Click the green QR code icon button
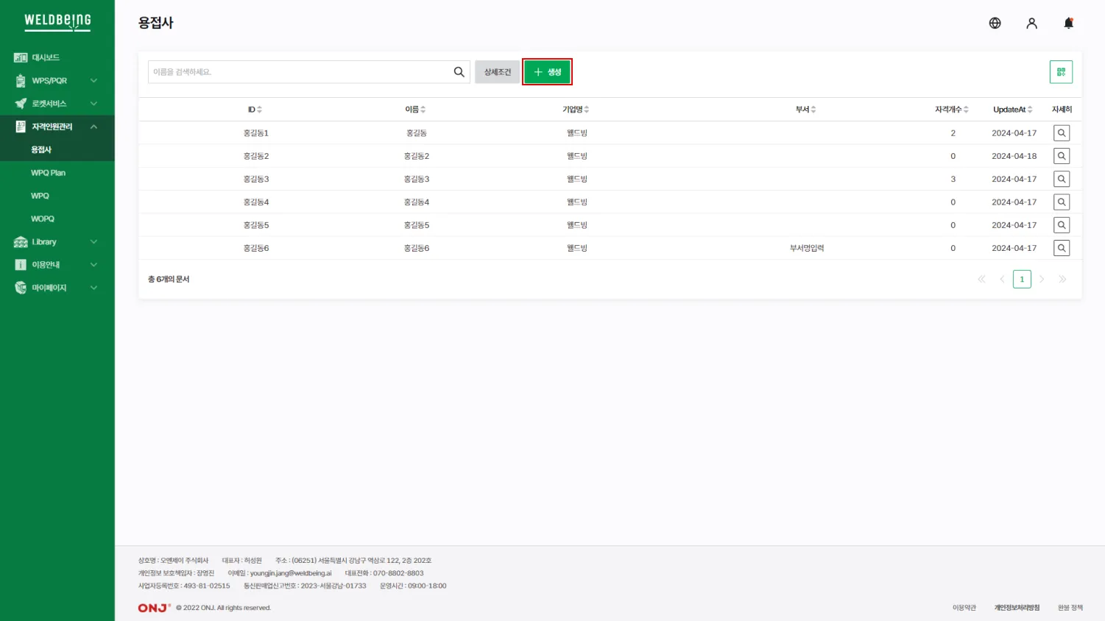Image resolution: width=1105 pixels, height=621 pixels. pos(1061,72)
